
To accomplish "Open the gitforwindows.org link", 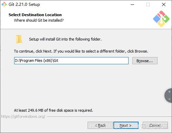I will [x=23, y=117].
